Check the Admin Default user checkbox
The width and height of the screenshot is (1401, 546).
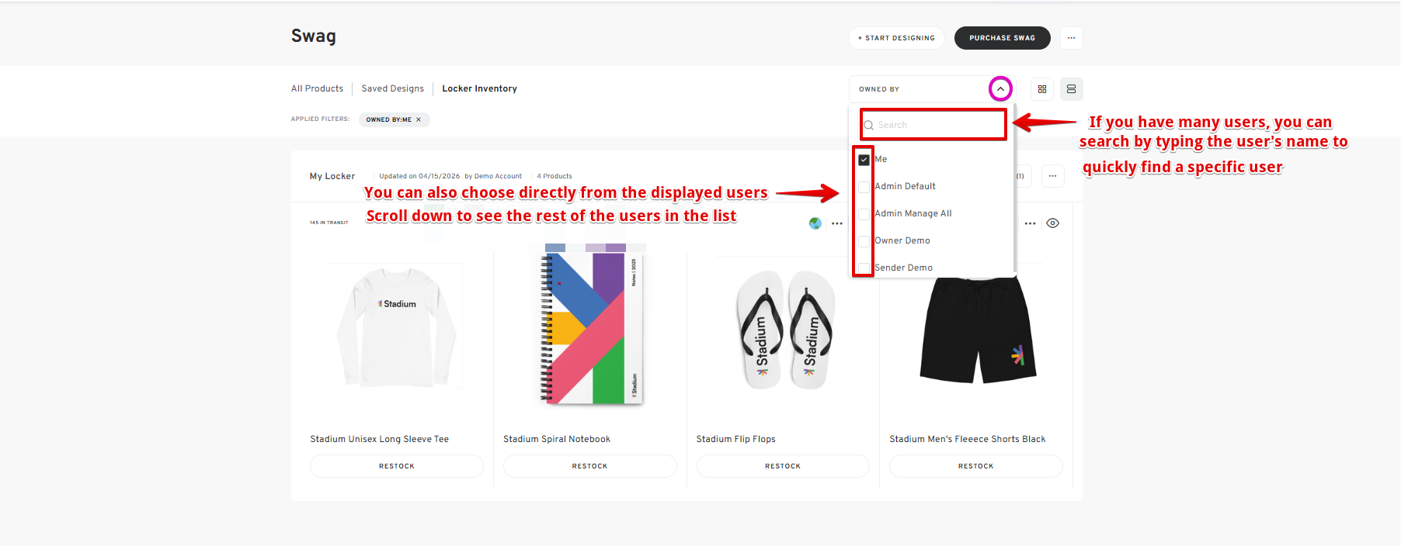[x=864, y=187]
